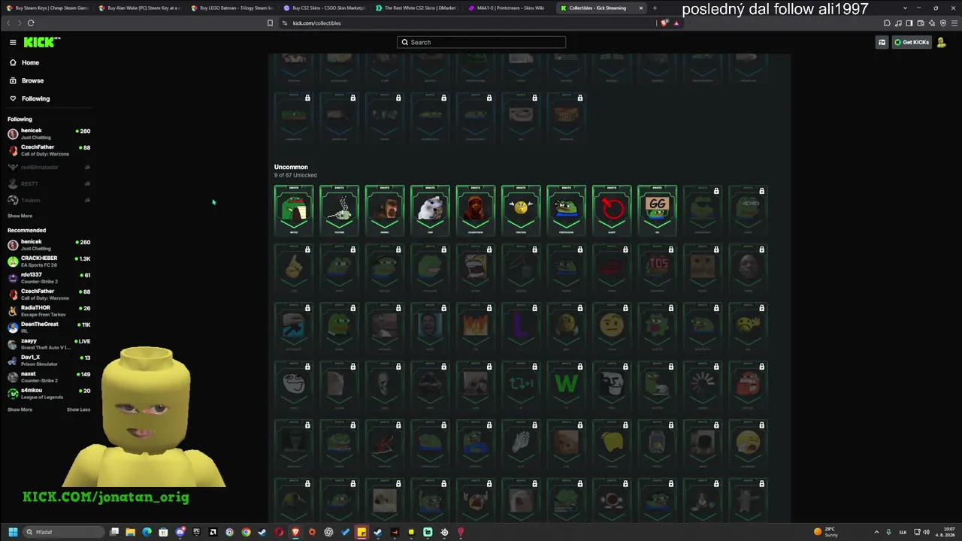Open henicek channel in the Following list
The width and height of the screenshot is (962, 541).
click(49, 134)
